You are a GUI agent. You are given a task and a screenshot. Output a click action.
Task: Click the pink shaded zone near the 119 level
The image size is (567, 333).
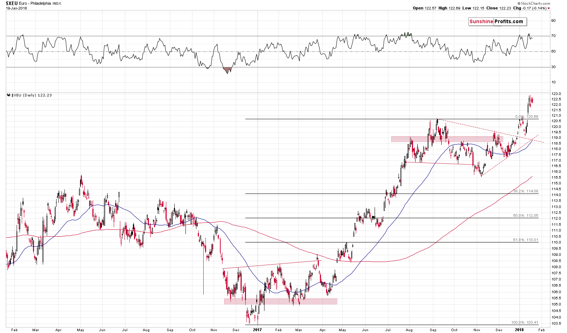pyautogui.click(x=447, y=139)
